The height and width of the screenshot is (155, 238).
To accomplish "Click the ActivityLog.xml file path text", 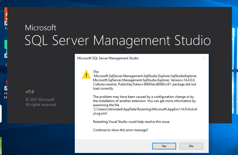I will 145,111.
